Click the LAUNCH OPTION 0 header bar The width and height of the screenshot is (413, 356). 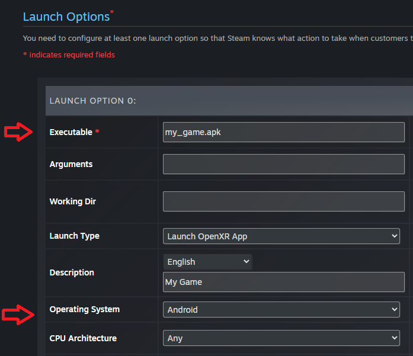(x=229, y=101)
